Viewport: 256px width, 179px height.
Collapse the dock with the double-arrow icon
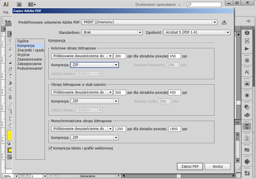[253, 28]
